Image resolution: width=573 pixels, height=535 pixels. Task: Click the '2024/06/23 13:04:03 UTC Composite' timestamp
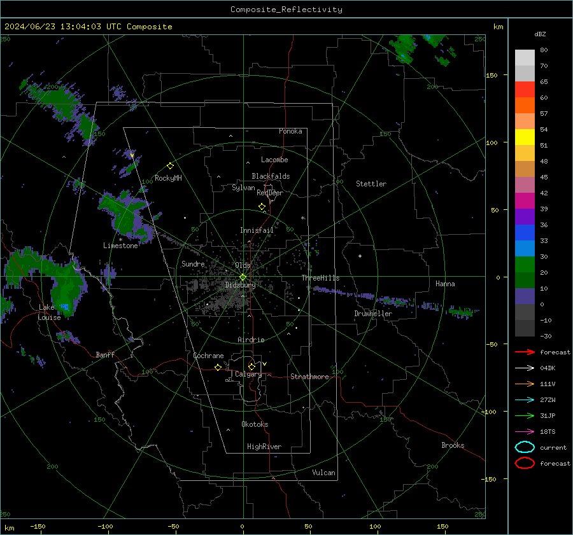[88, 27]
